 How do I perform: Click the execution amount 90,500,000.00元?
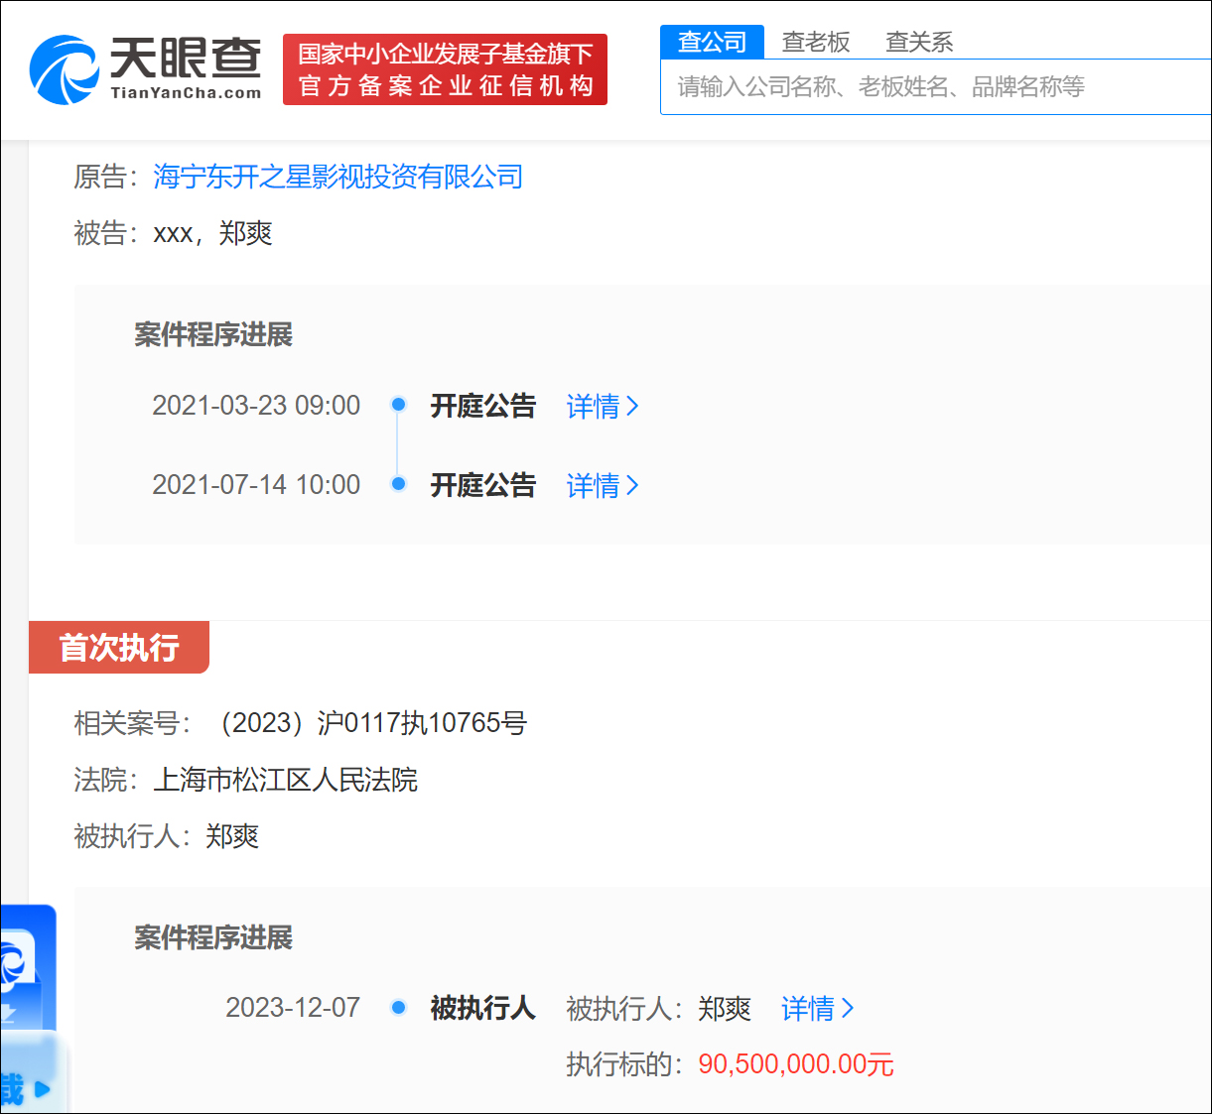point(795,1064)
